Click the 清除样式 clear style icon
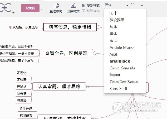 73,6
